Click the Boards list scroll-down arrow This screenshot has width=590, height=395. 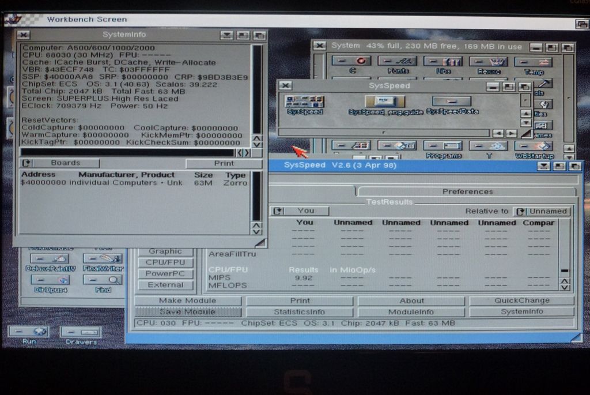256,232
